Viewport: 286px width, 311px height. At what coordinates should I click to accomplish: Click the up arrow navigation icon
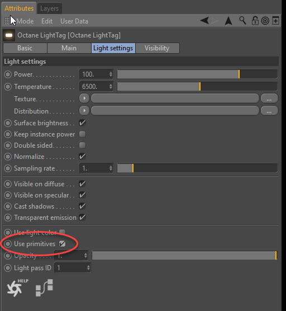(x=228, y=21)
